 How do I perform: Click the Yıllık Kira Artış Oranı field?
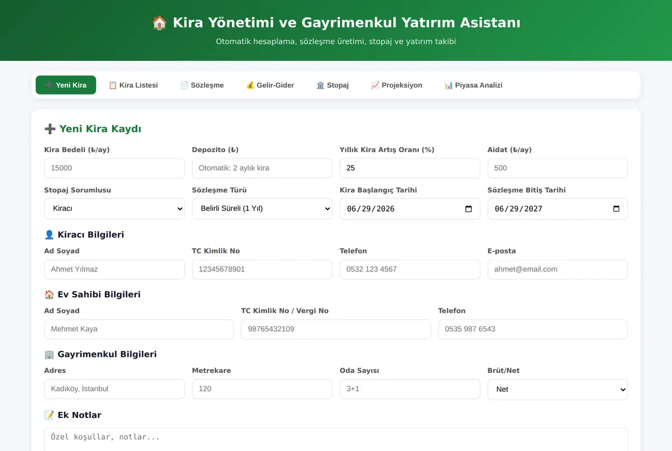coord(410,168)
